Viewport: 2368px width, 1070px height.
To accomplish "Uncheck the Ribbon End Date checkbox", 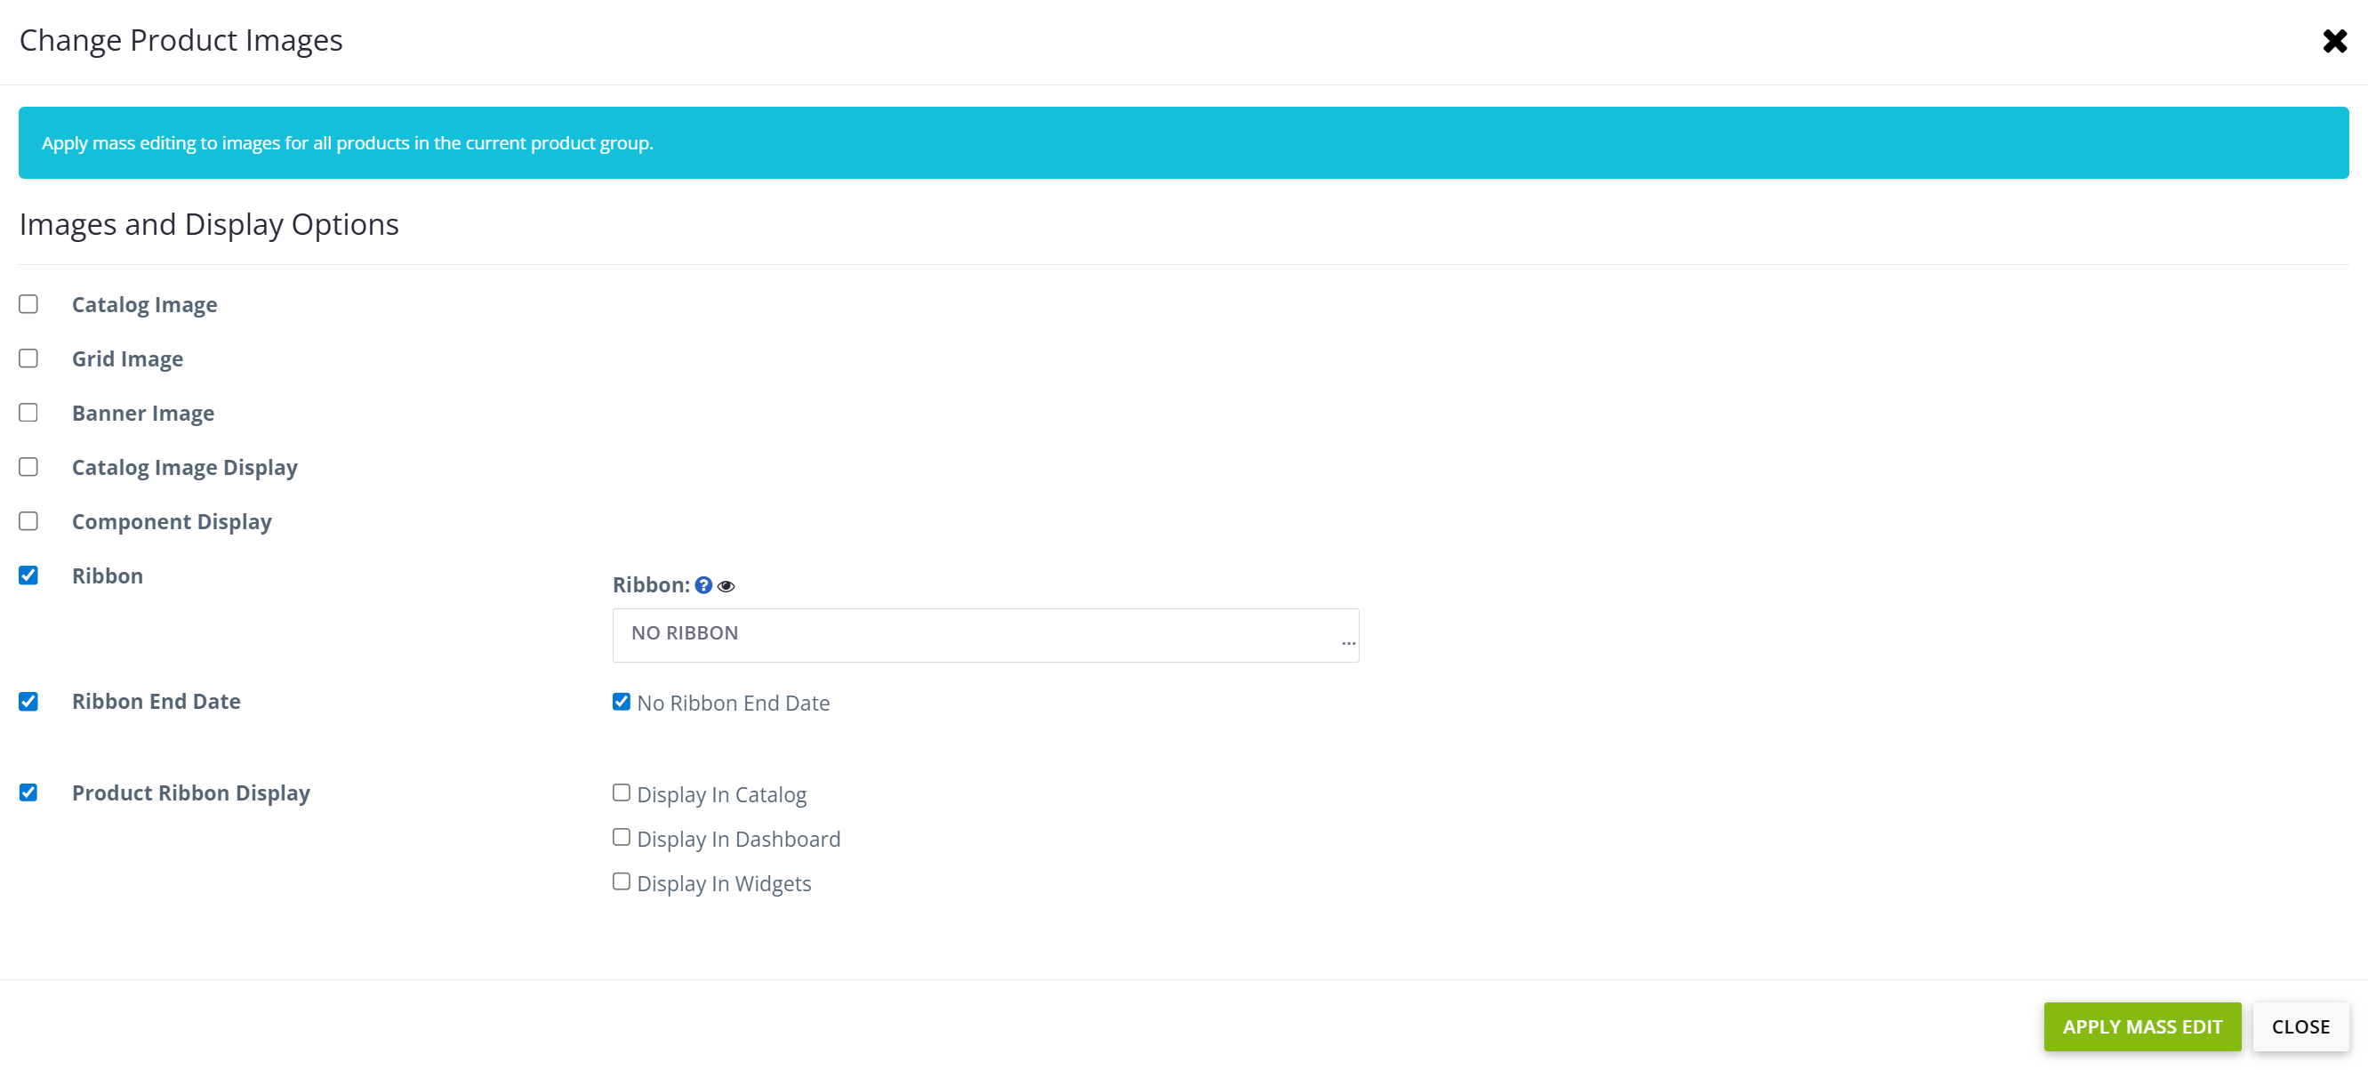I will pyautogui.click(x=28, y=702).
